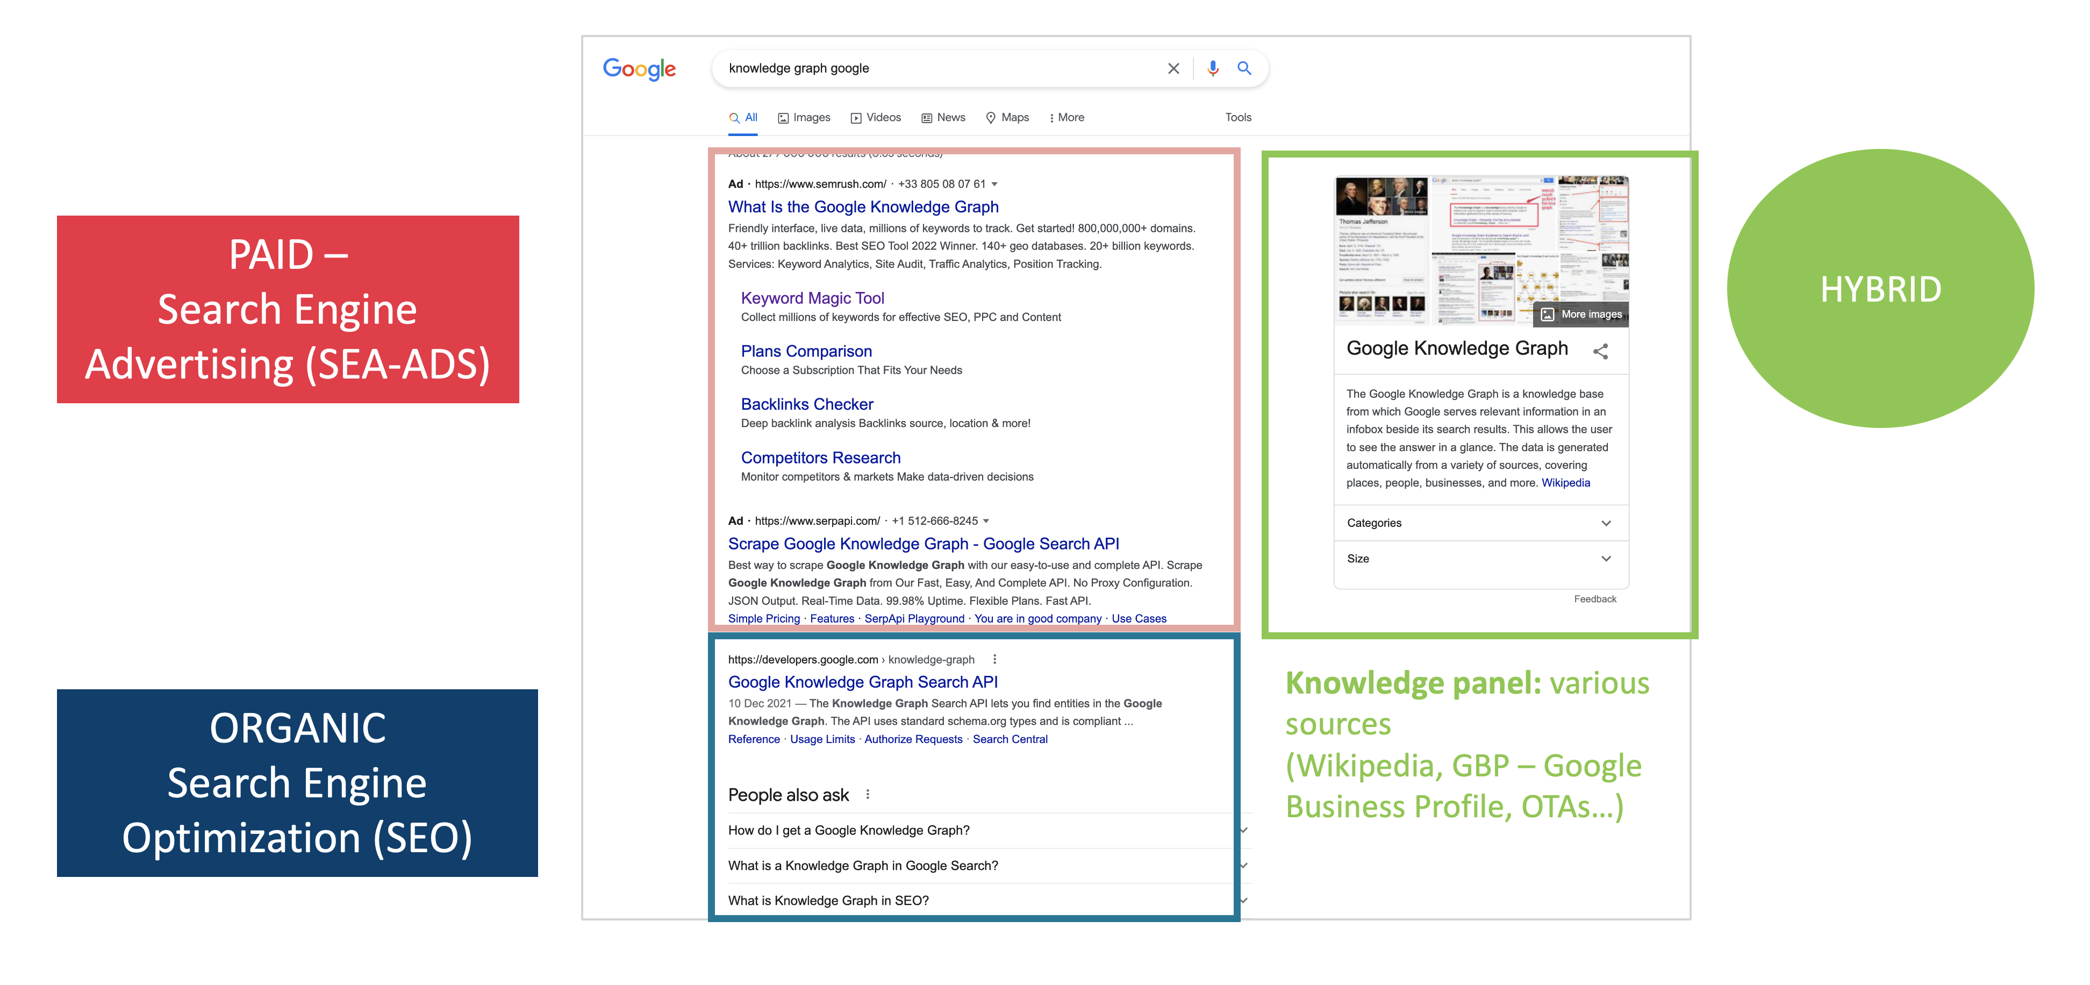
Task: Open the Competitors Research sitelink
Action: 820,458
